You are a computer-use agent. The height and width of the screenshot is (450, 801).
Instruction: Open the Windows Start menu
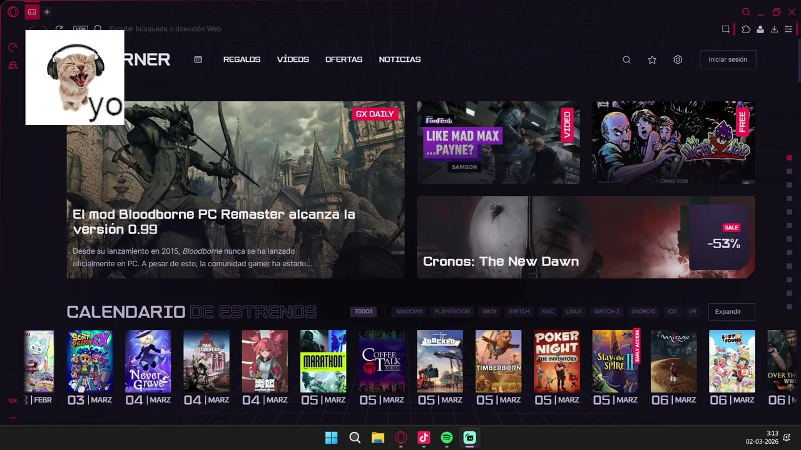point(332,437)
